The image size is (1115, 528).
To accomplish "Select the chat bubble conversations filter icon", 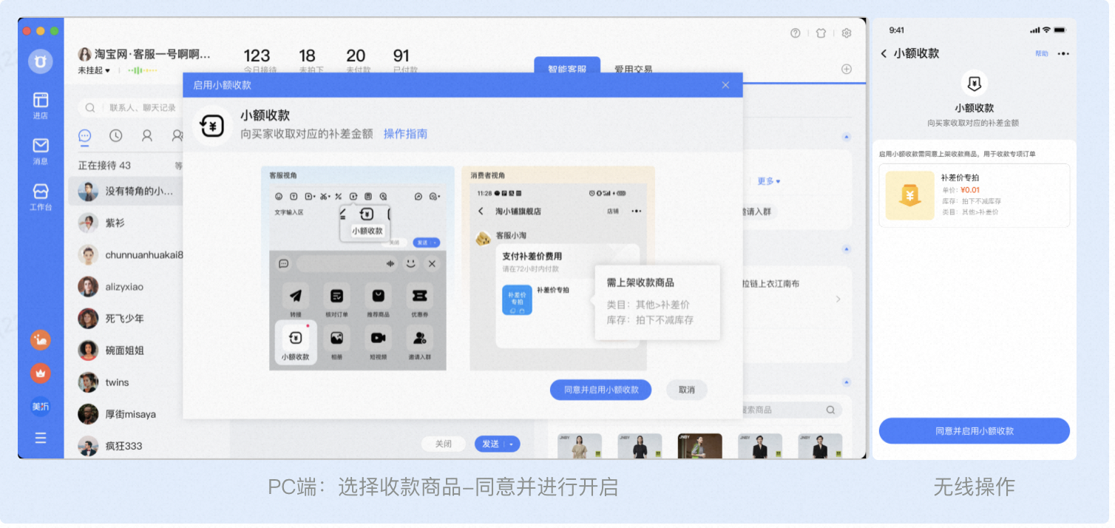I will [85, 135].
